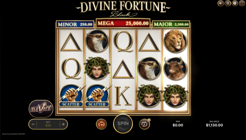Decrease the bet with minus

coord(33,124)
